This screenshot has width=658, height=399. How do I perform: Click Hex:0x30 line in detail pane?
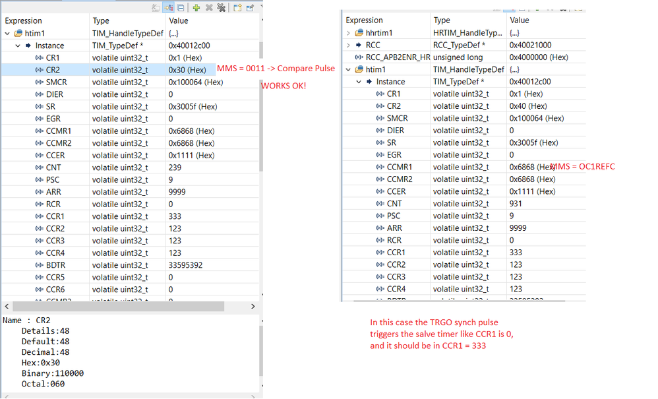pyautogui.click(x=41, y=363)
